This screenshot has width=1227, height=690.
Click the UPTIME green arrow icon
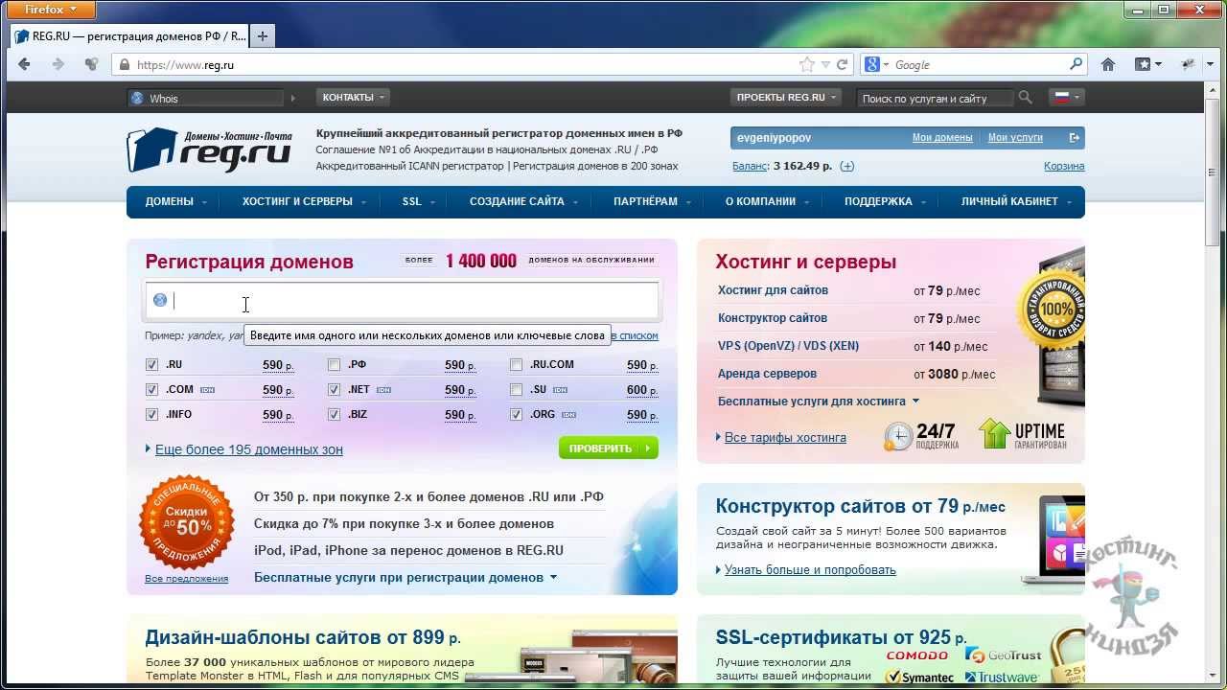pyautogui.click(x=995, y=433)
